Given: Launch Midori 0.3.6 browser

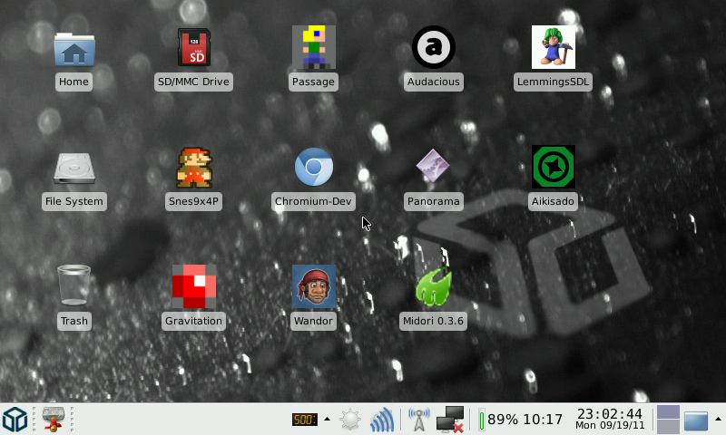Looking at the screenshot, I should (433, 287).
